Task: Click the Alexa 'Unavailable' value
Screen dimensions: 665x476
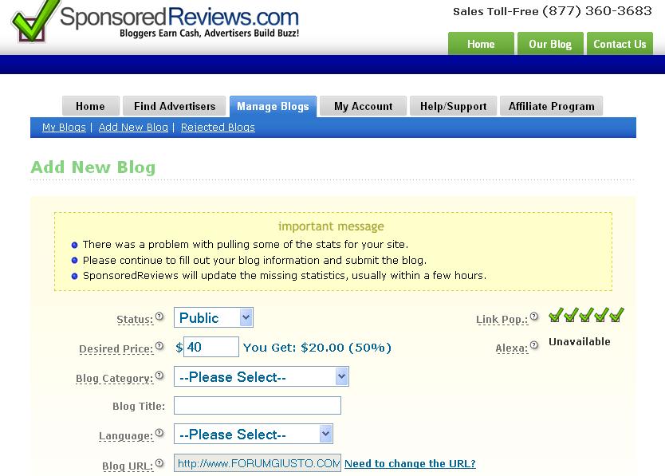Action: click(580, 341)
